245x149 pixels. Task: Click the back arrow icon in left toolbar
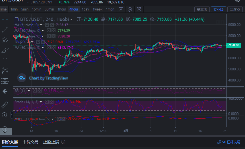(x=5, y=91)
